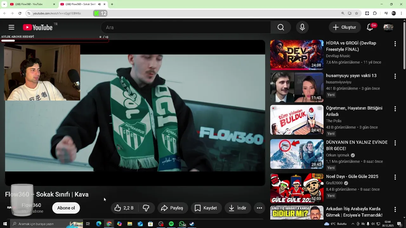Play the tüm videoları BULDUK thumbnail

point(297,120)
